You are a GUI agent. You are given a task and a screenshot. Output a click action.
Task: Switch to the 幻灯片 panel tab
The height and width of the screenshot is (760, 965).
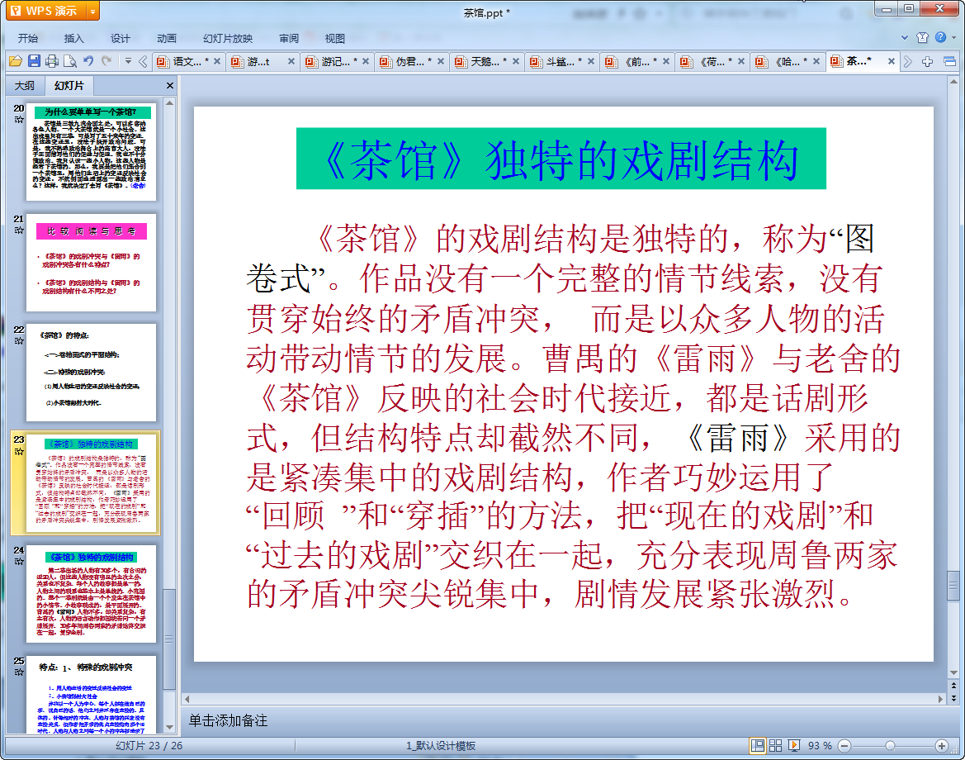69,86
